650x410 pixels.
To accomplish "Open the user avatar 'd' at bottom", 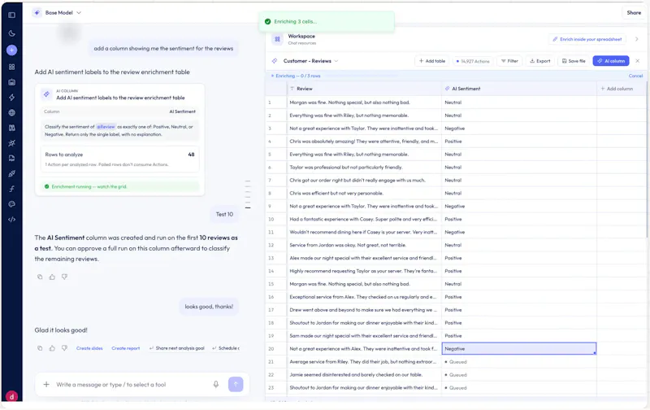I will click(x=11, y=396).
